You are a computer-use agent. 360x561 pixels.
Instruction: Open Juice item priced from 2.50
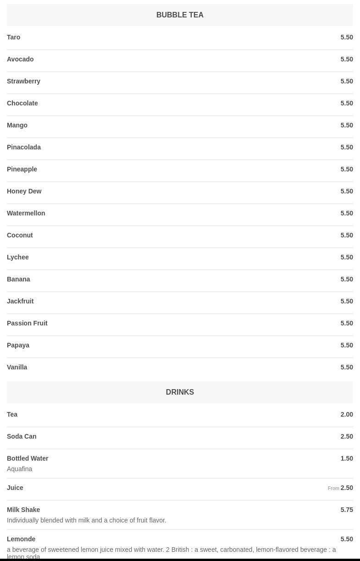[180, 489]
